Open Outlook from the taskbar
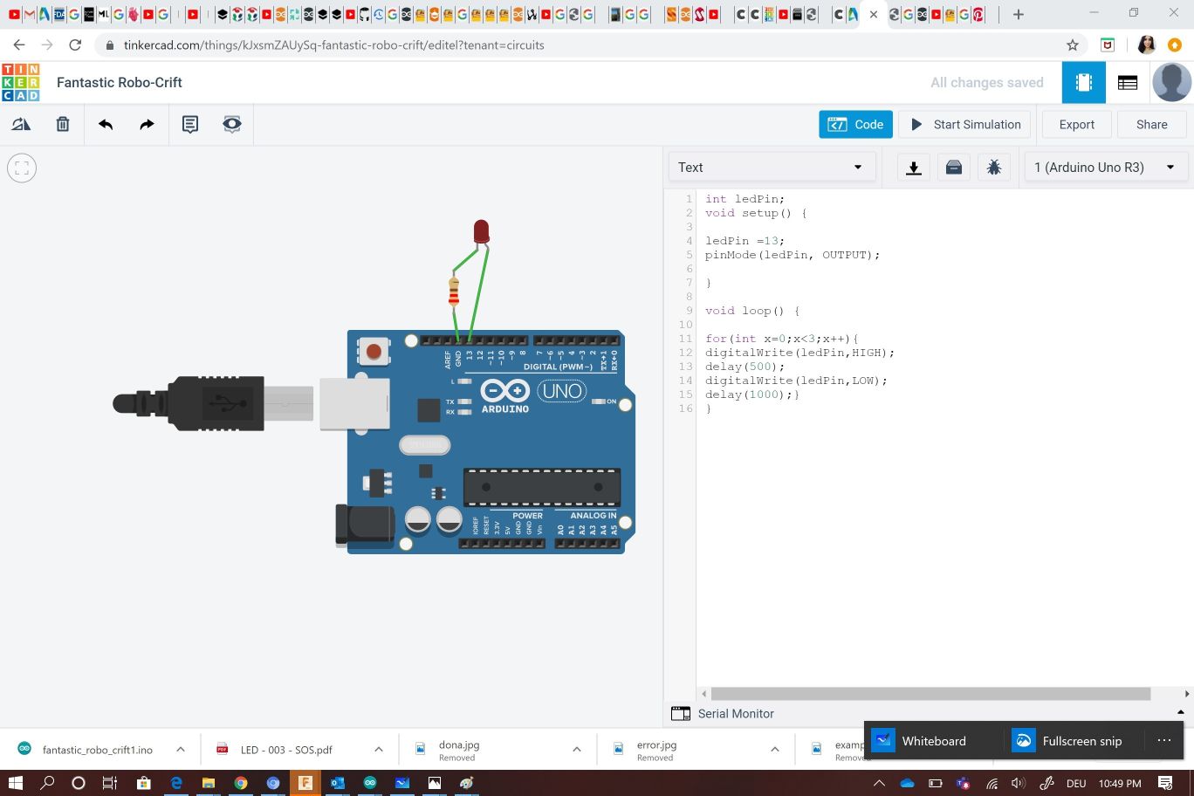Viewport: 1194px width, 796px height. (x=337, y=783)
